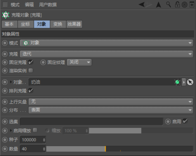Click the object picker cursor icon
The image size is (196, 156).
(190, 82)
